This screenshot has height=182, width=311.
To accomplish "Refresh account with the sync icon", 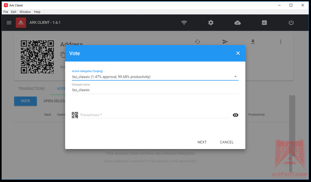I will click(197, 42).
